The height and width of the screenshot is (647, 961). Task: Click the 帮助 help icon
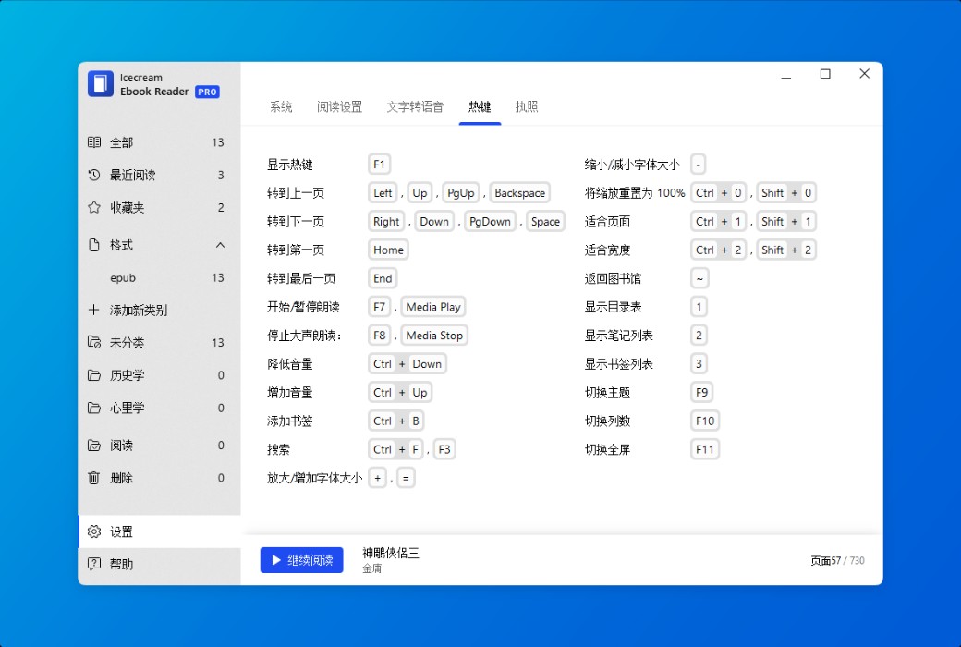(x=93, y=563)
